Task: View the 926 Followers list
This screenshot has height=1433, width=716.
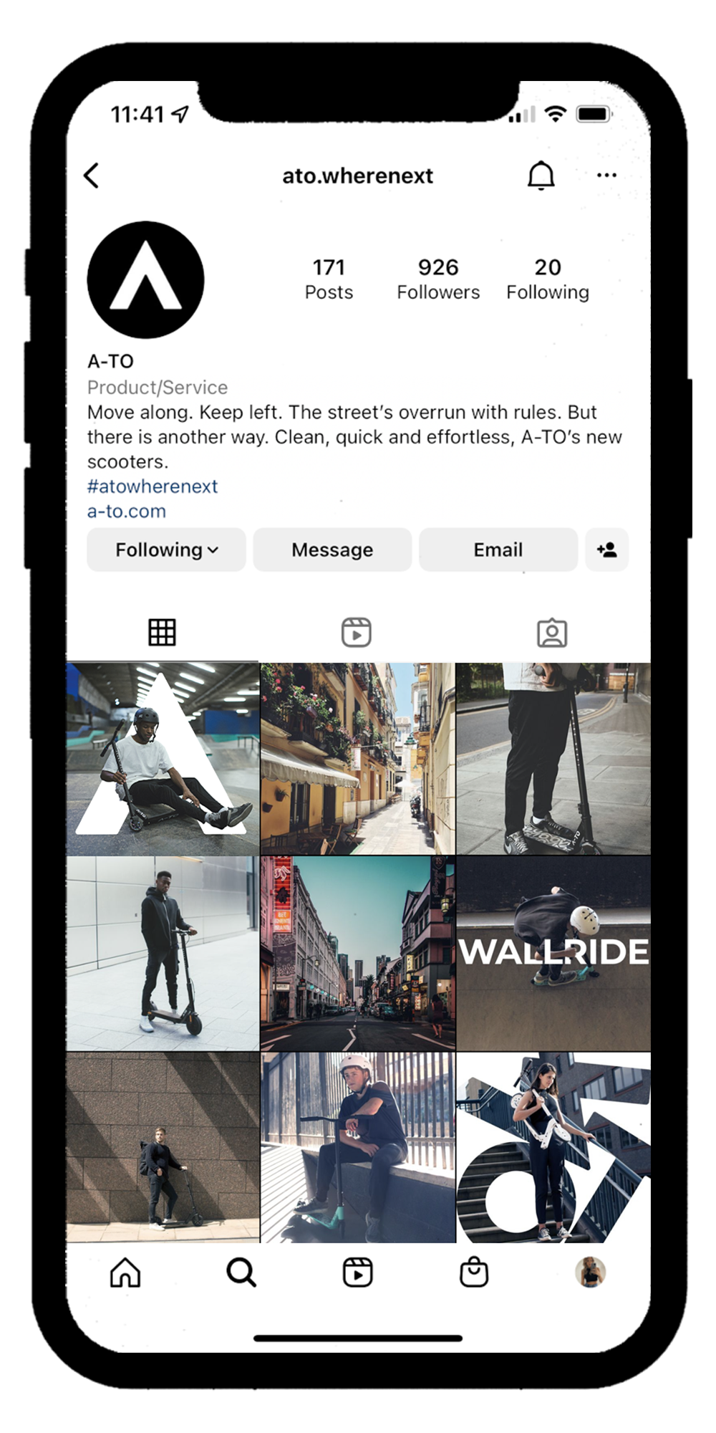Action: 438,279
